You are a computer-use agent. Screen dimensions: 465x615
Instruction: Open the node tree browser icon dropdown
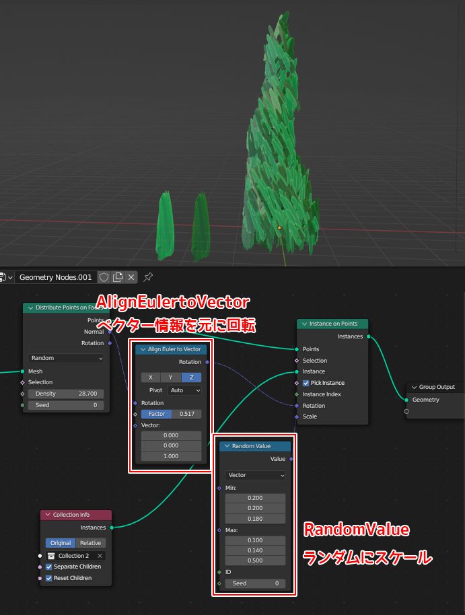(5, 277)
